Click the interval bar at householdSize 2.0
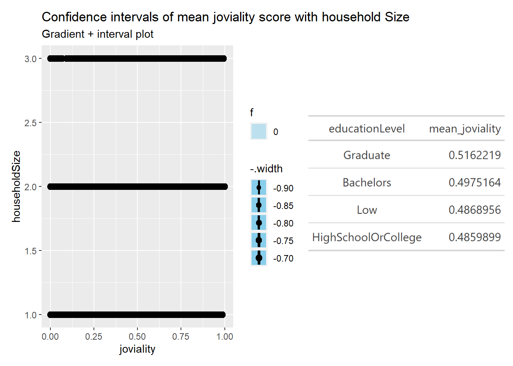Screen dimensions: 513x366 coord(137,187)
